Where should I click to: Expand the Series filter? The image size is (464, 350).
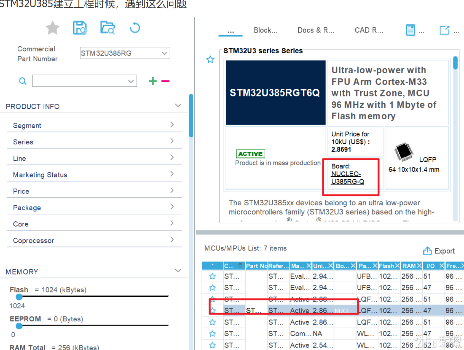(172, 141)
